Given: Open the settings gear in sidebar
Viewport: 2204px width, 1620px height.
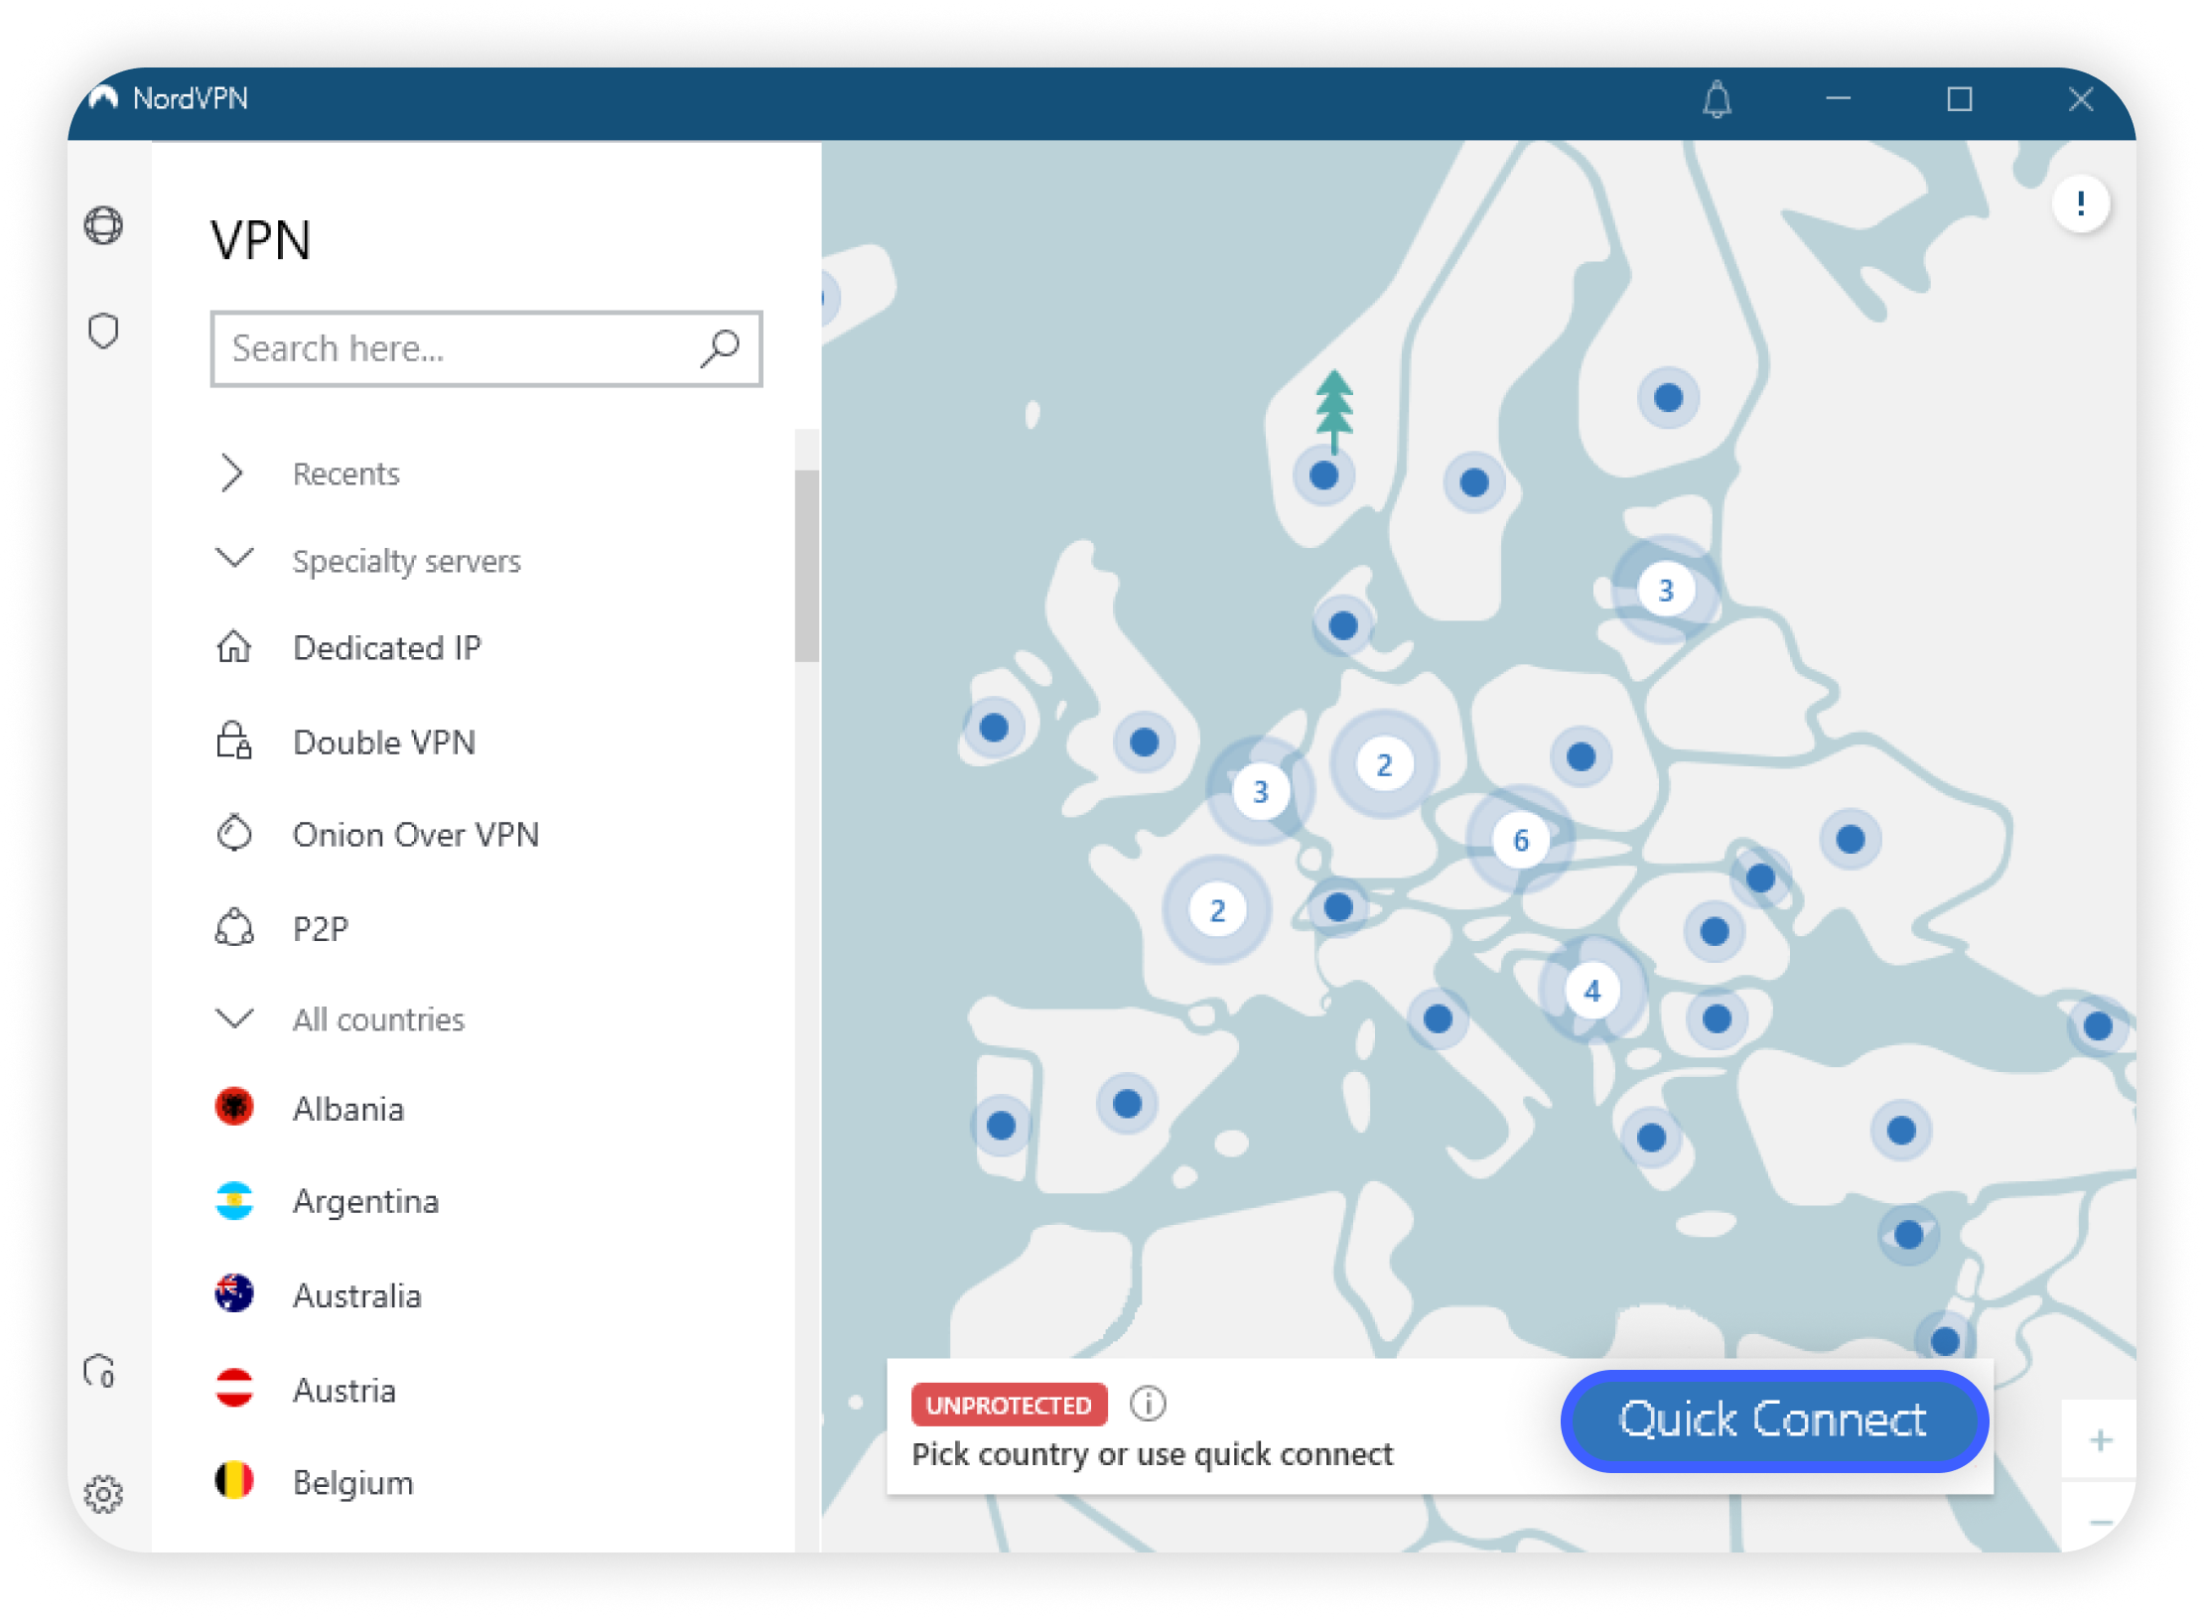Looking at the screenshot, I should point(103,1493).
